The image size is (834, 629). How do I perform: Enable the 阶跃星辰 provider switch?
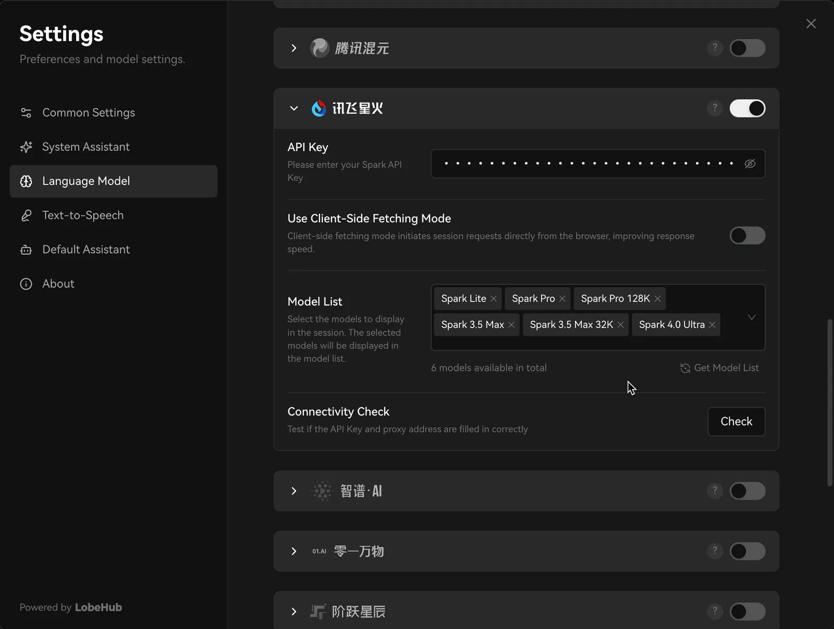coord(747,611)
